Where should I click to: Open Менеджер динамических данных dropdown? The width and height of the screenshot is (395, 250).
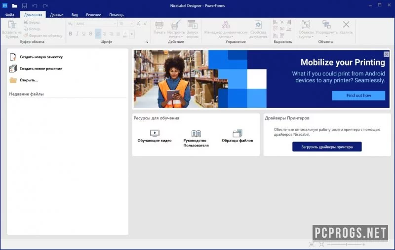point(226,29)
